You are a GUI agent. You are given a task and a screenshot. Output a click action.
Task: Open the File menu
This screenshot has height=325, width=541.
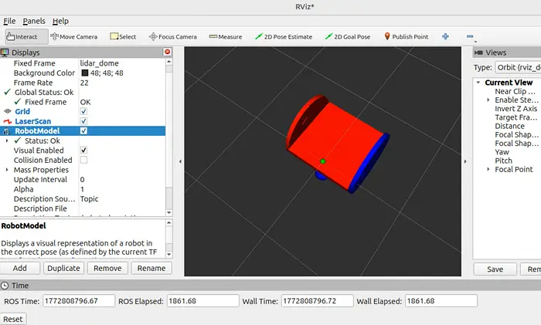tap(9, 21)
